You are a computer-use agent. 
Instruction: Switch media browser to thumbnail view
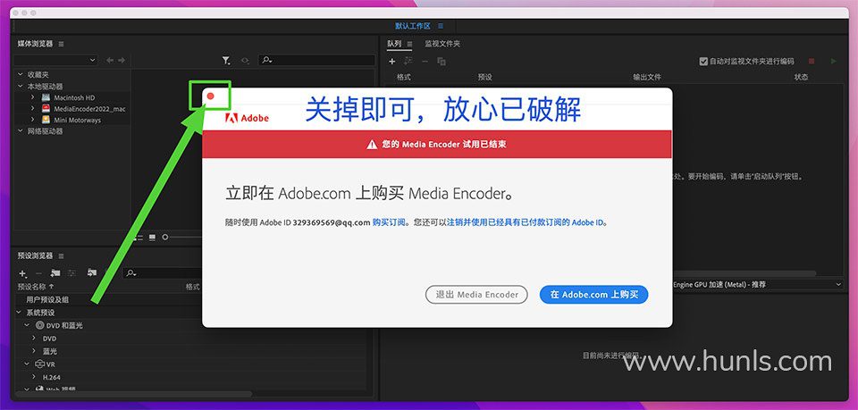pyautogui.click(x=152, y=238)
